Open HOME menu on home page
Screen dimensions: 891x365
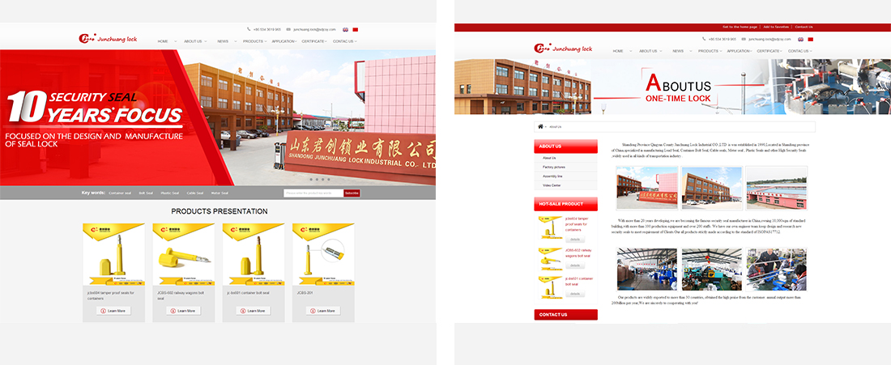coord(163,41)
